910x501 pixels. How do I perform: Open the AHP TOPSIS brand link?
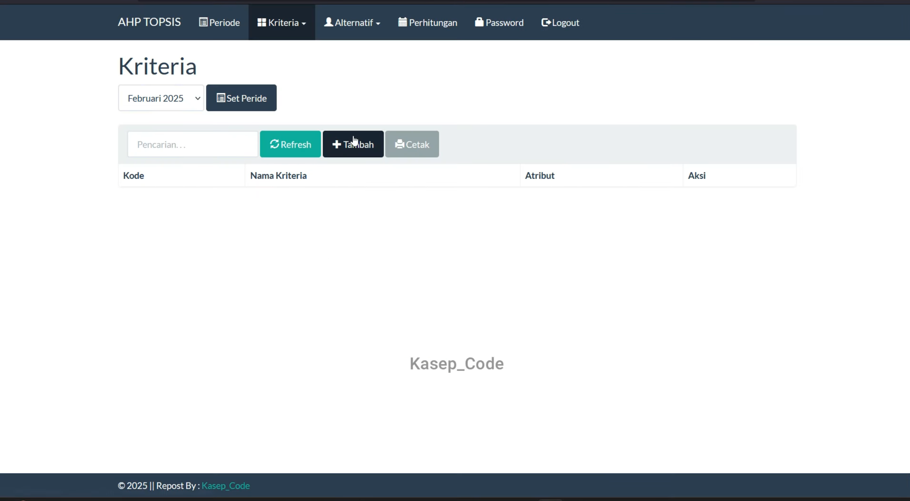[x=149, y=22]
